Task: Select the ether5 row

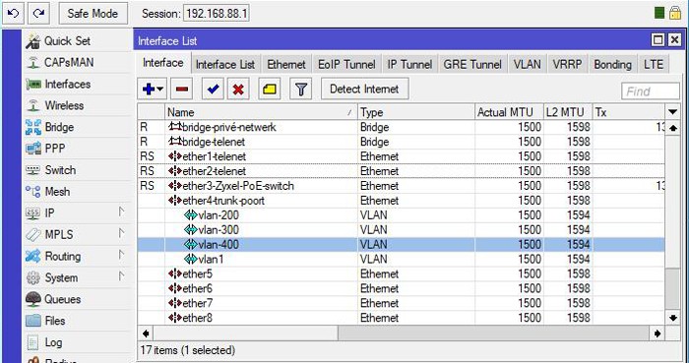Action: pos(402,273)
